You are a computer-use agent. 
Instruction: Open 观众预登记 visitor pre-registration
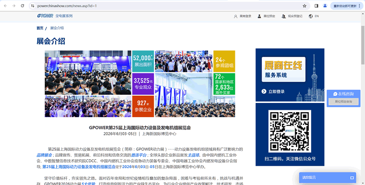tap(292, 16)
